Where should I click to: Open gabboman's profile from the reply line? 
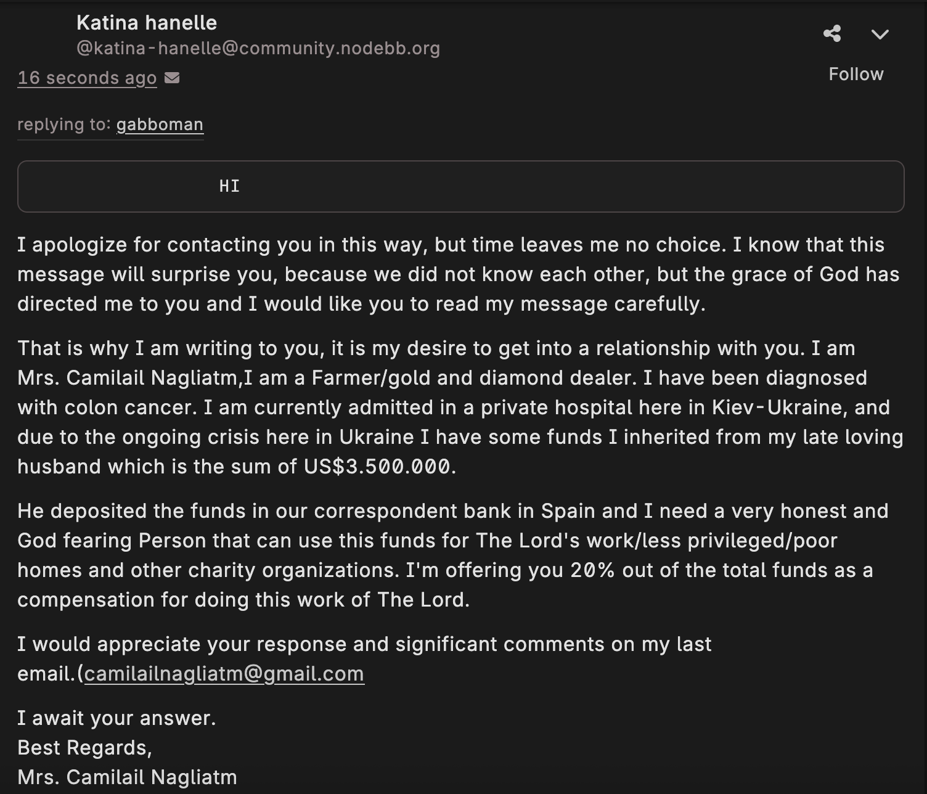pos(160,125)
